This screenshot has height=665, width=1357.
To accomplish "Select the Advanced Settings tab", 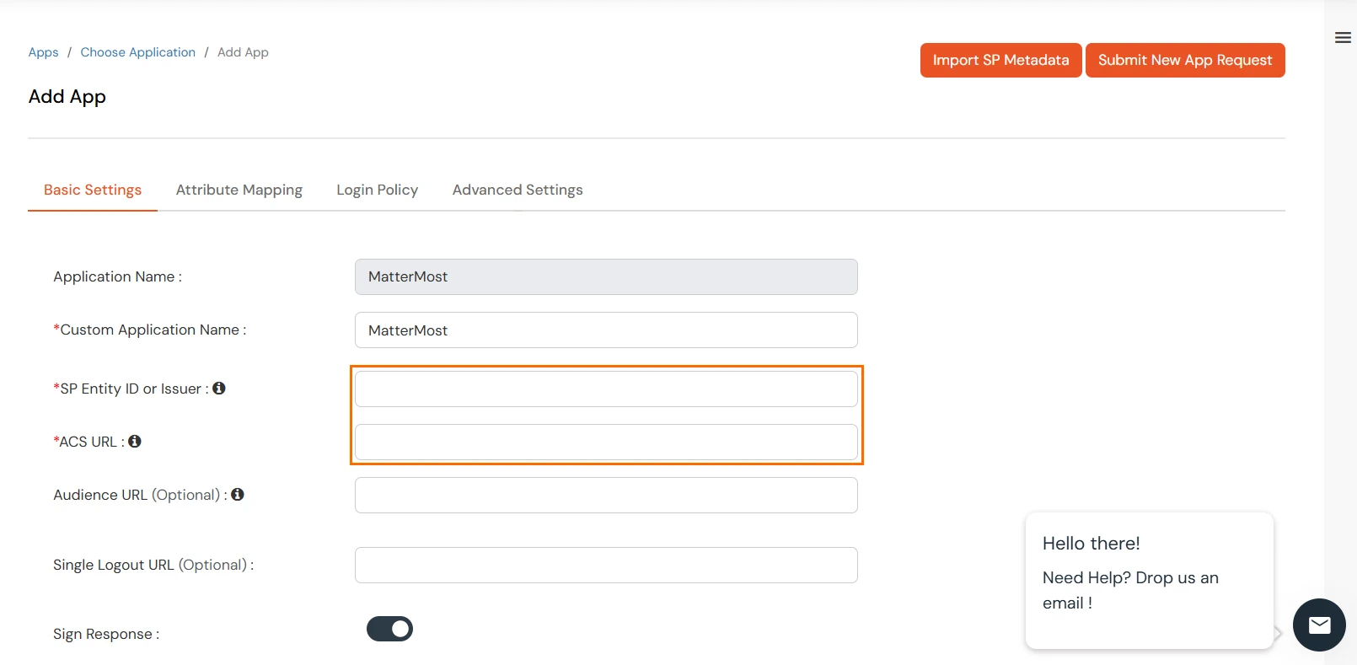I will click(x=518, y=190).
